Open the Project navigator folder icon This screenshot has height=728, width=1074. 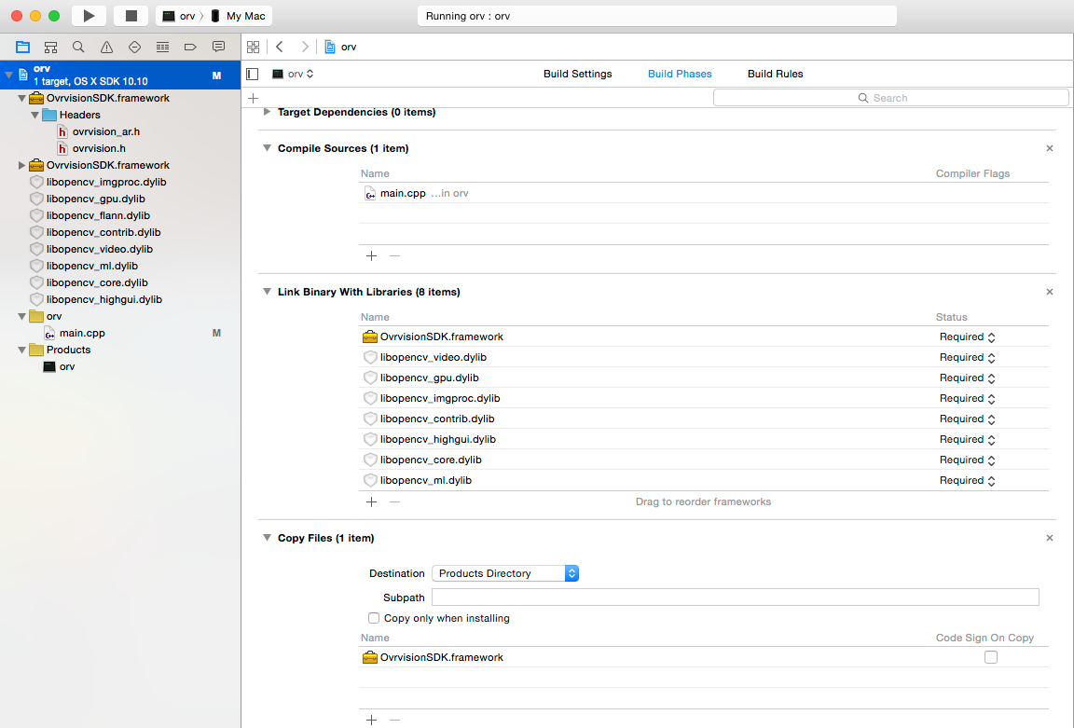point(22,47)
